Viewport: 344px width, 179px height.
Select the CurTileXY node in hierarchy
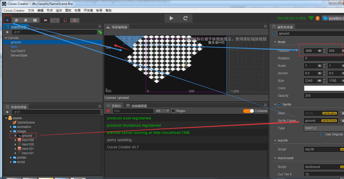(x=18, y=51)
